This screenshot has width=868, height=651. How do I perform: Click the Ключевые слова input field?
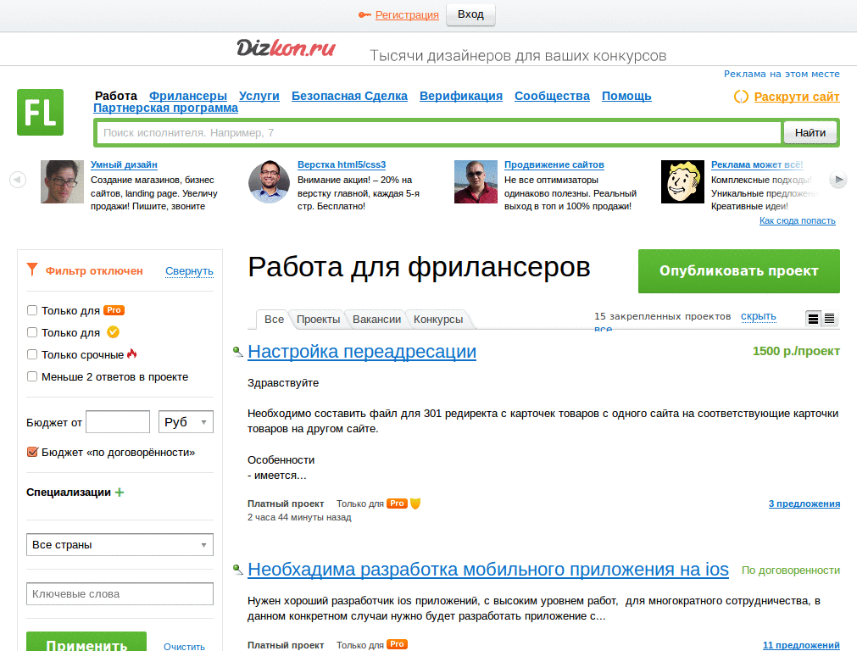pyautogui.click(x=119, y=593)
